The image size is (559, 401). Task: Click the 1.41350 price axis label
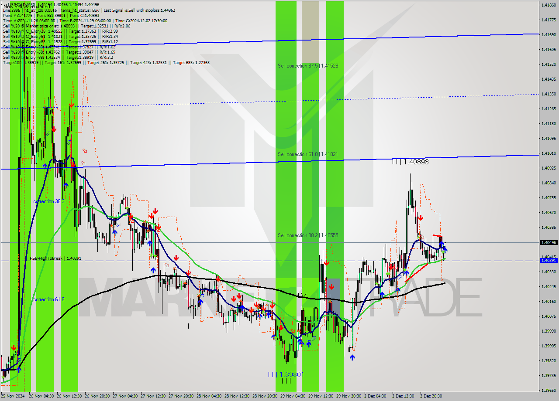(x=549, y=94)
